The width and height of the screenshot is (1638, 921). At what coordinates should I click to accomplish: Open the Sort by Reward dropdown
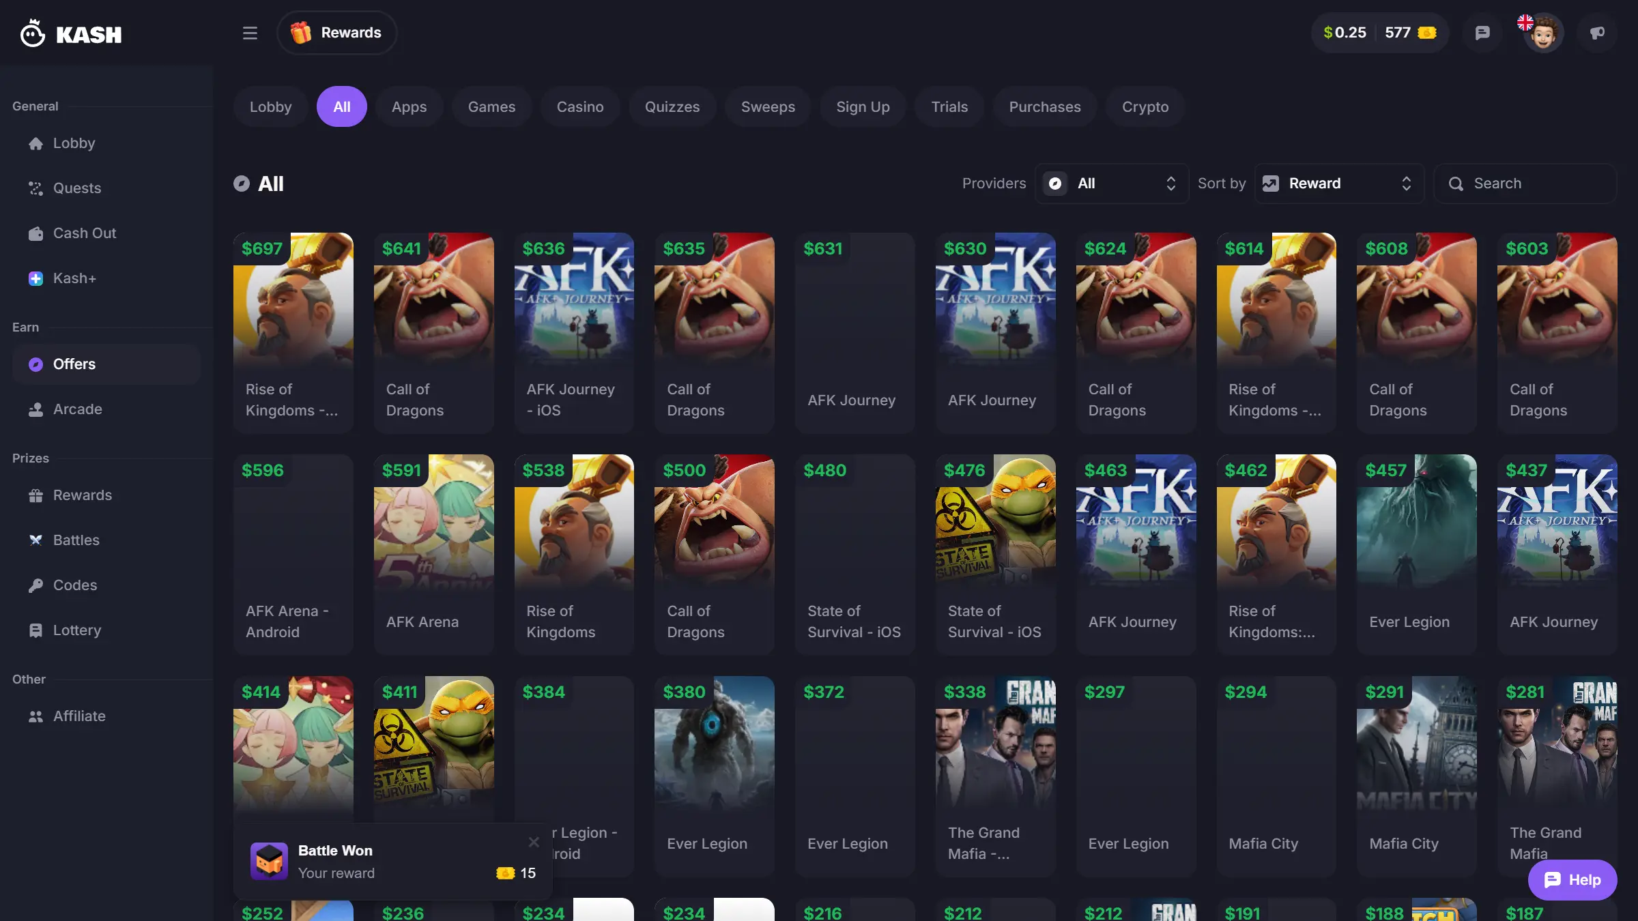click(x=1339, y=184)
